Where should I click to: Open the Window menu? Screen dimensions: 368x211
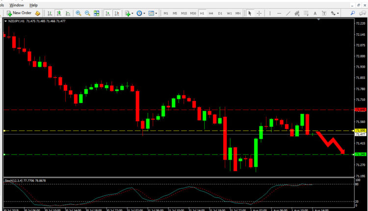(x=16, y=5)
